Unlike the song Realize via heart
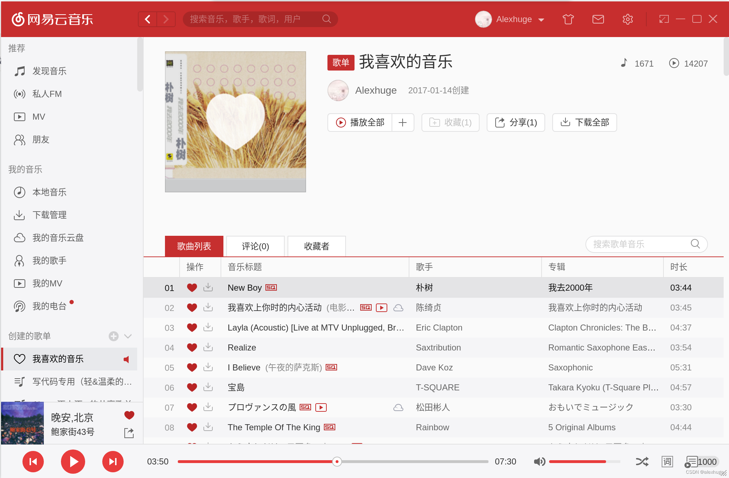729x478 pixels. coord(192,347)
